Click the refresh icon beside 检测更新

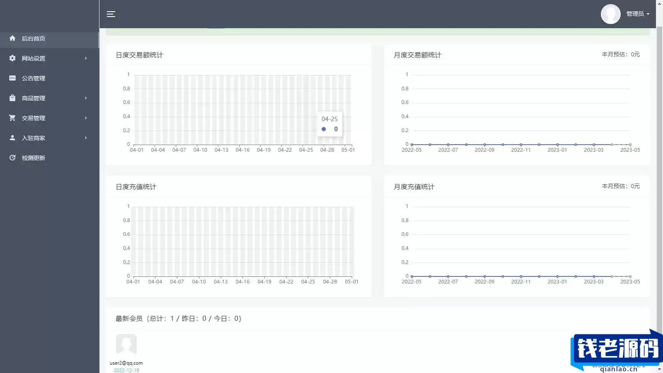[12, 157]
